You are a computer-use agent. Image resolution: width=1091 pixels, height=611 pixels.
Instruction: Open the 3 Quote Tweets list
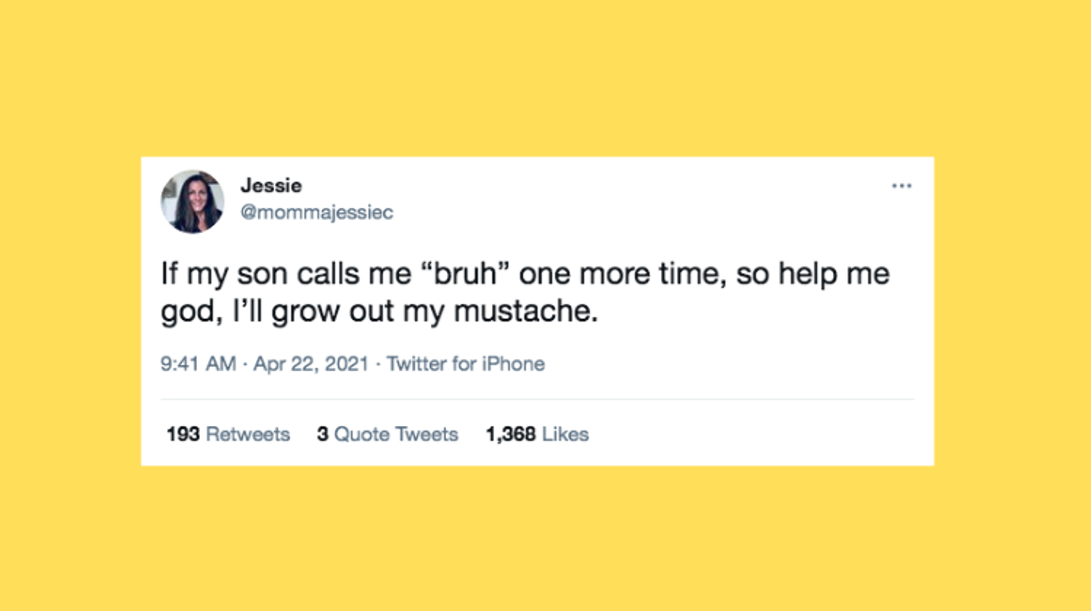(x=387, y=435)
